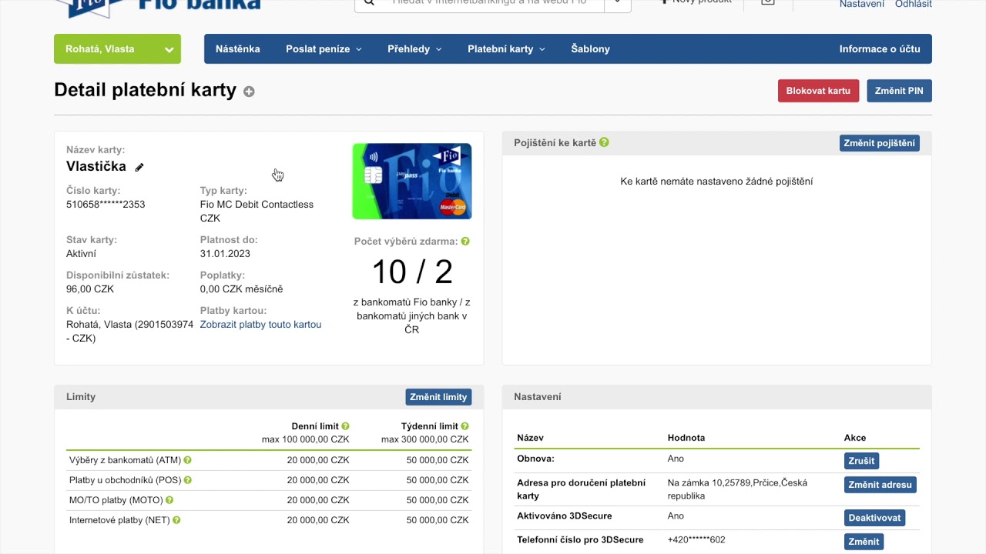
Task: Click the Změnit PIN button
Action: tap(899, 91)
